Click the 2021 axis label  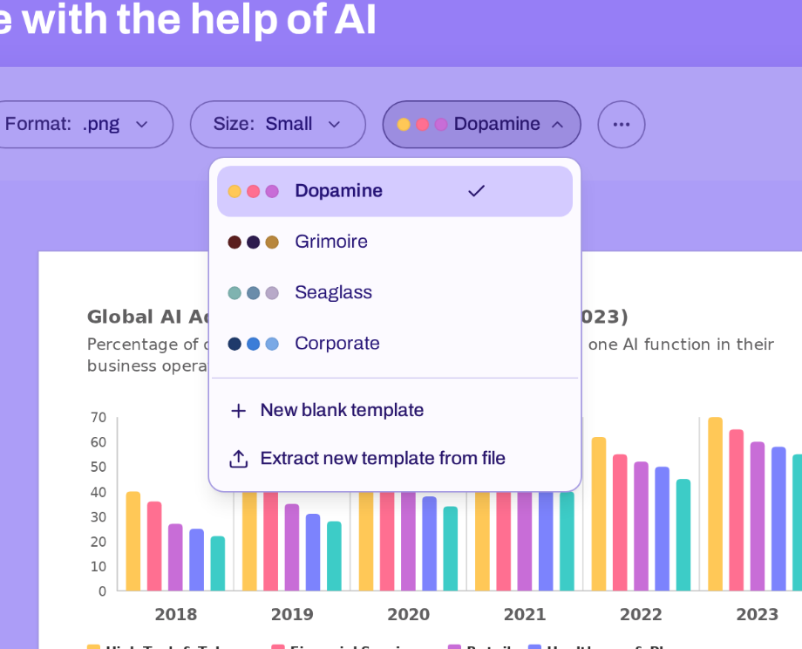[x=525, y=614]
